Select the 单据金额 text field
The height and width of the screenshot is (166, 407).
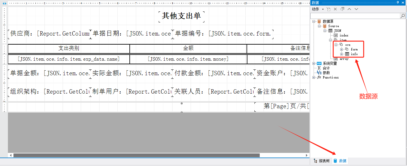[49, 73]
